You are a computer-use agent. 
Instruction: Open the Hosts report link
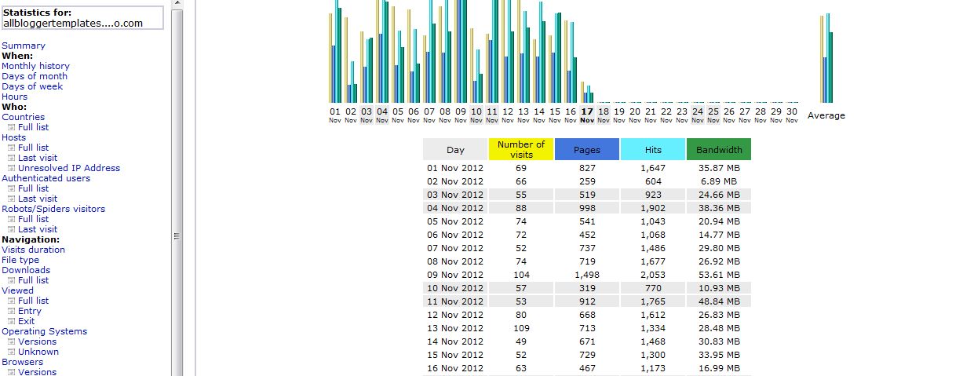tap(13, 137)
